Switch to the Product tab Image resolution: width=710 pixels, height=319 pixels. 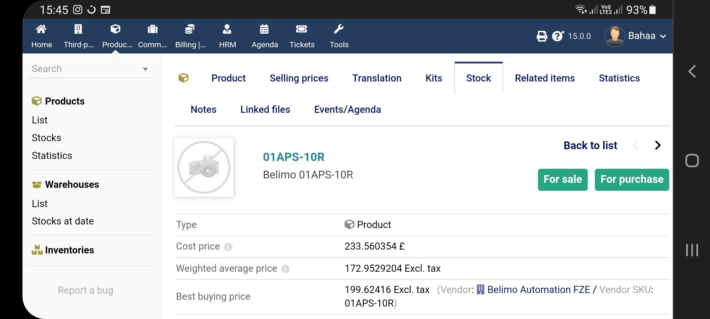coord(228,78)
